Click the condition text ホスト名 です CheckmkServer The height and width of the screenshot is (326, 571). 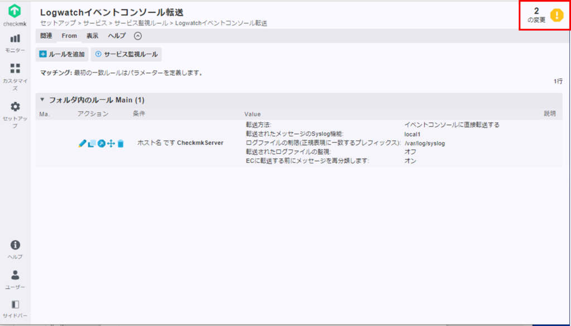point(180,143)
